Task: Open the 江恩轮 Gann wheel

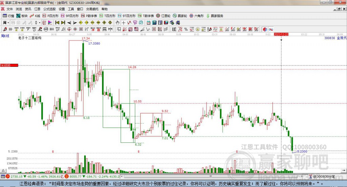Action: tap(163, 16)
